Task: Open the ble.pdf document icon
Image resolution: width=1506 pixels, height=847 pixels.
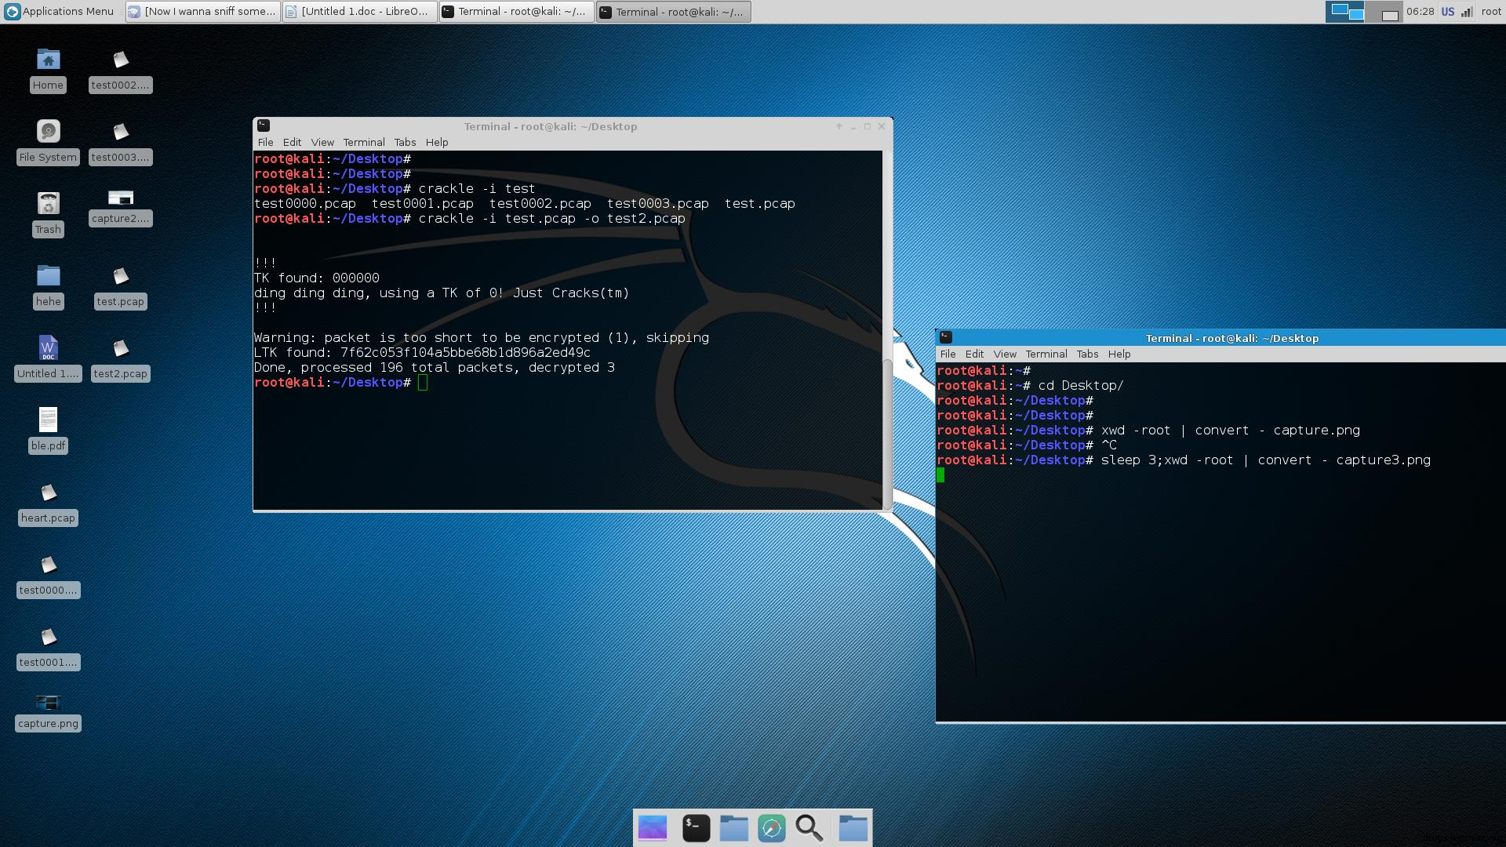Action: tap(48, 421)
